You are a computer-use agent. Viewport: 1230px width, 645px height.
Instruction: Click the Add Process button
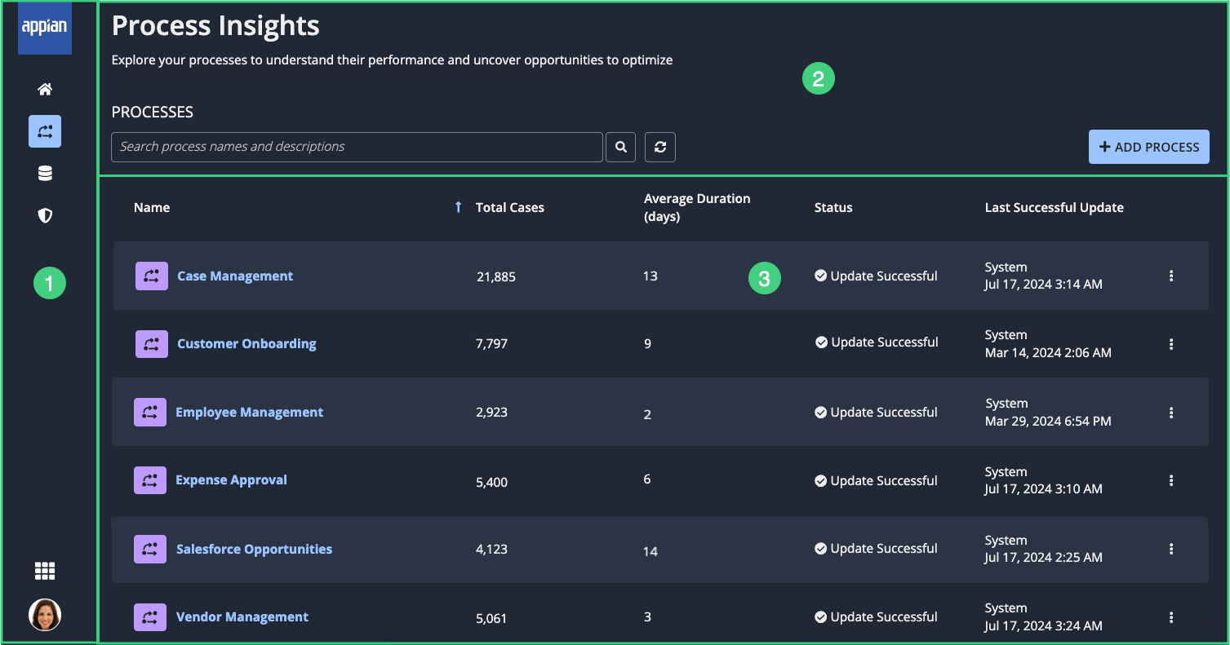[1148, 147]
